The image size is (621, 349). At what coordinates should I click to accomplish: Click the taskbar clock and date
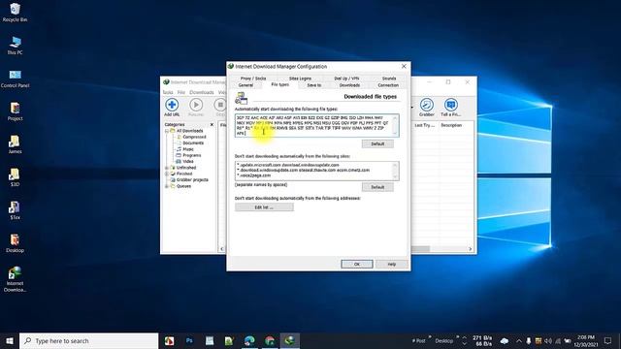[x=586, y=340]
